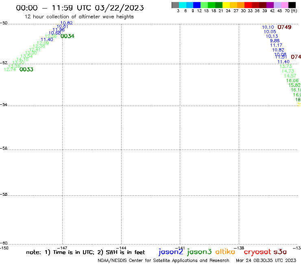
Task: Click the wave height value 12.41
Action: coord(35,50)
